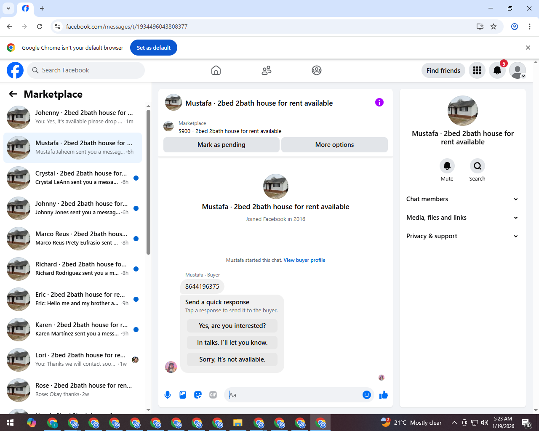Click buyer avatar beside quick responses
The width and height of the screenshot is (539, 431).
pyautogui.click(x=171, y=367)
